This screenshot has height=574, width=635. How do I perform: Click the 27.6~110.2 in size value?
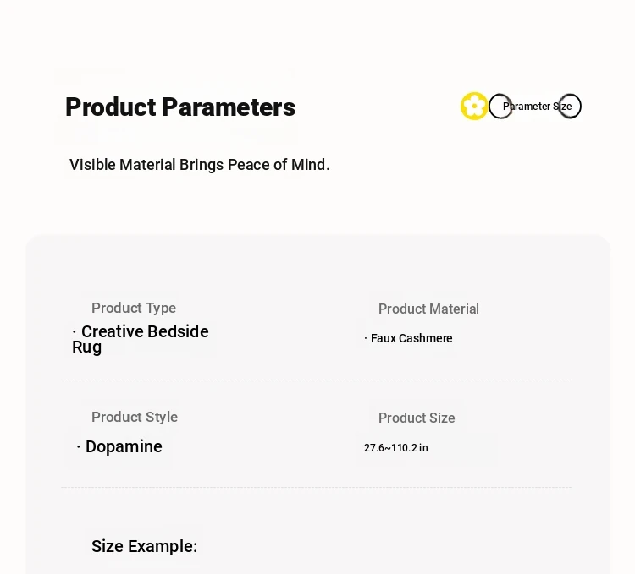tap(396, 448)
